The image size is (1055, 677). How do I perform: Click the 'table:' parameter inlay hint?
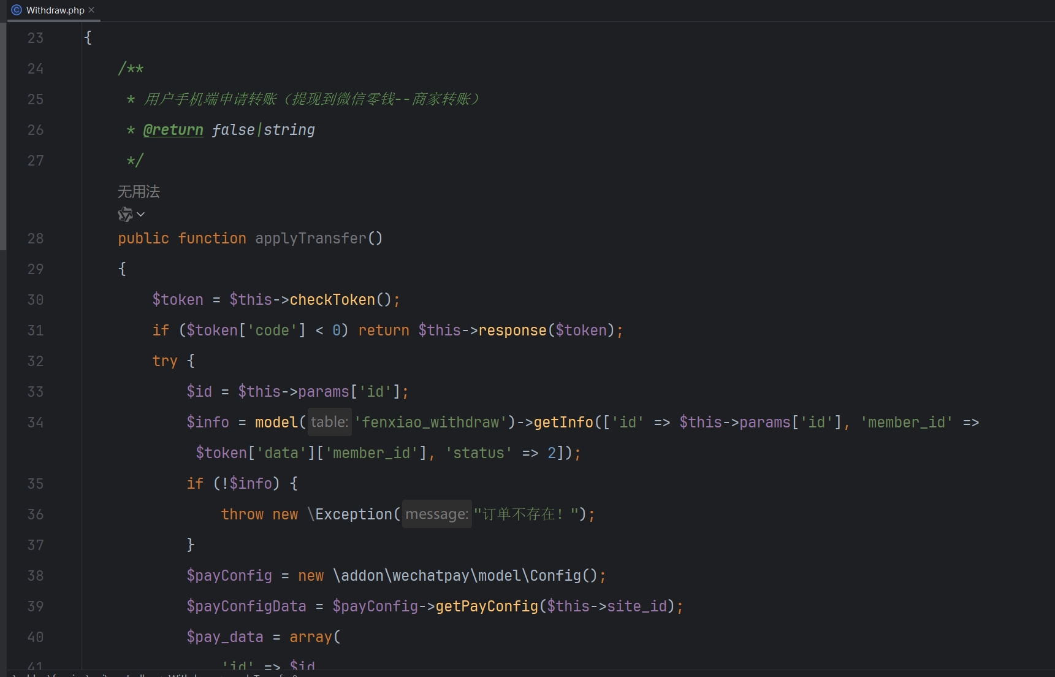(x=329, y=422)
